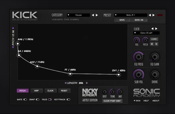Select the D#1 / 40Hz envelope node
Viewport: 175px width, 114px height.
click(119, 75)
